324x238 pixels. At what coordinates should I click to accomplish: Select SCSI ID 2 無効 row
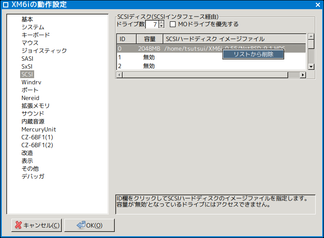tap(211, 66)
